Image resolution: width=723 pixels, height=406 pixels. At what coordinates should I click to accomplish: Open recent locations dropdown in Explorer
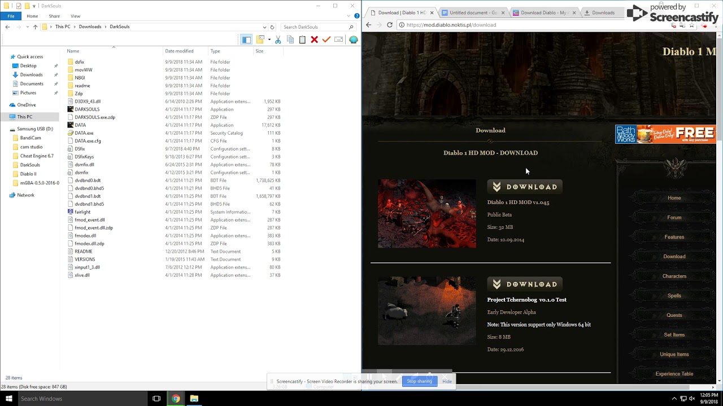[x=27, y=27]
